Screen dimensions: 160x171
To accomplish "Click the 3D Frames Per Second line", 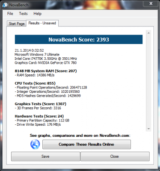I will tap(38, 108).
